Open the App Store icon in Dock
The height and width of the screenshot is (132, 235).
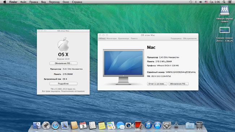pyautogui.click(x=157, y=125)
